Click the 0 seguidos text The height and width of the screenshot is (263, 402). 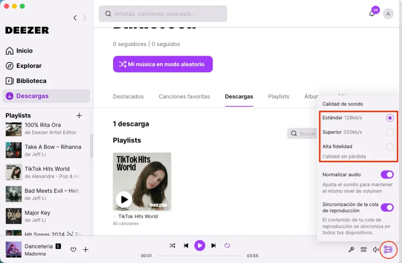(166, 44)
